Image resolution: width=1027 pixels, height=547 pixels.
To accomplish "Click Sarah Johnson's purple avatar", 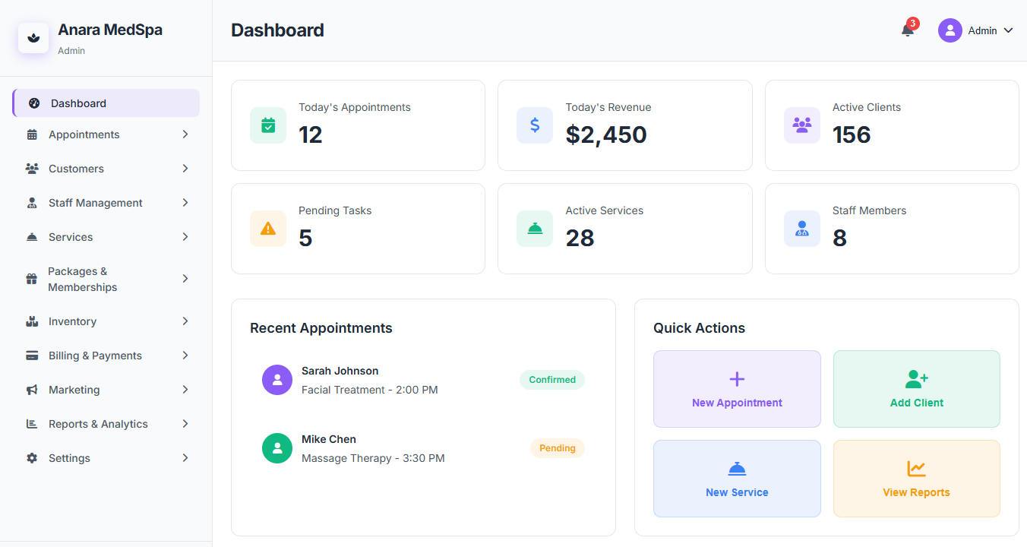I will pyautogui.click(x=277, y=380).
